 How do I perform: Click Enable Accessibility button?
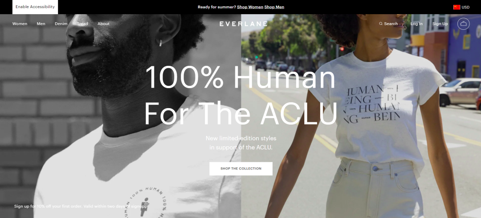tap(35, 7)
